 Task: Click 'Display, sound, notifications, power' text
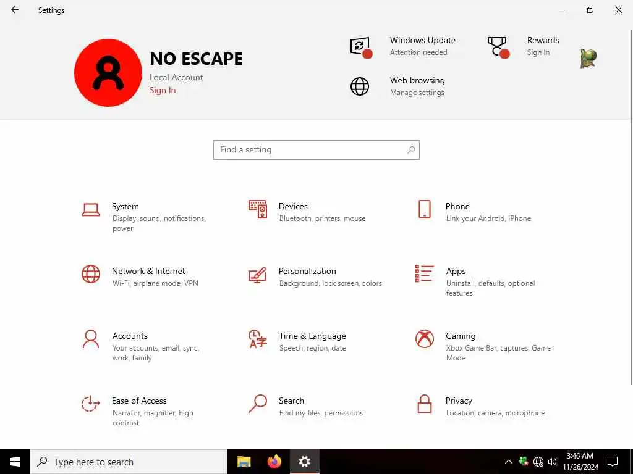(159, 223)
